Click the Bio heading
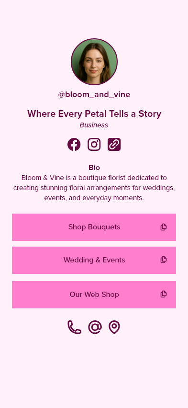 click(94, 167)
